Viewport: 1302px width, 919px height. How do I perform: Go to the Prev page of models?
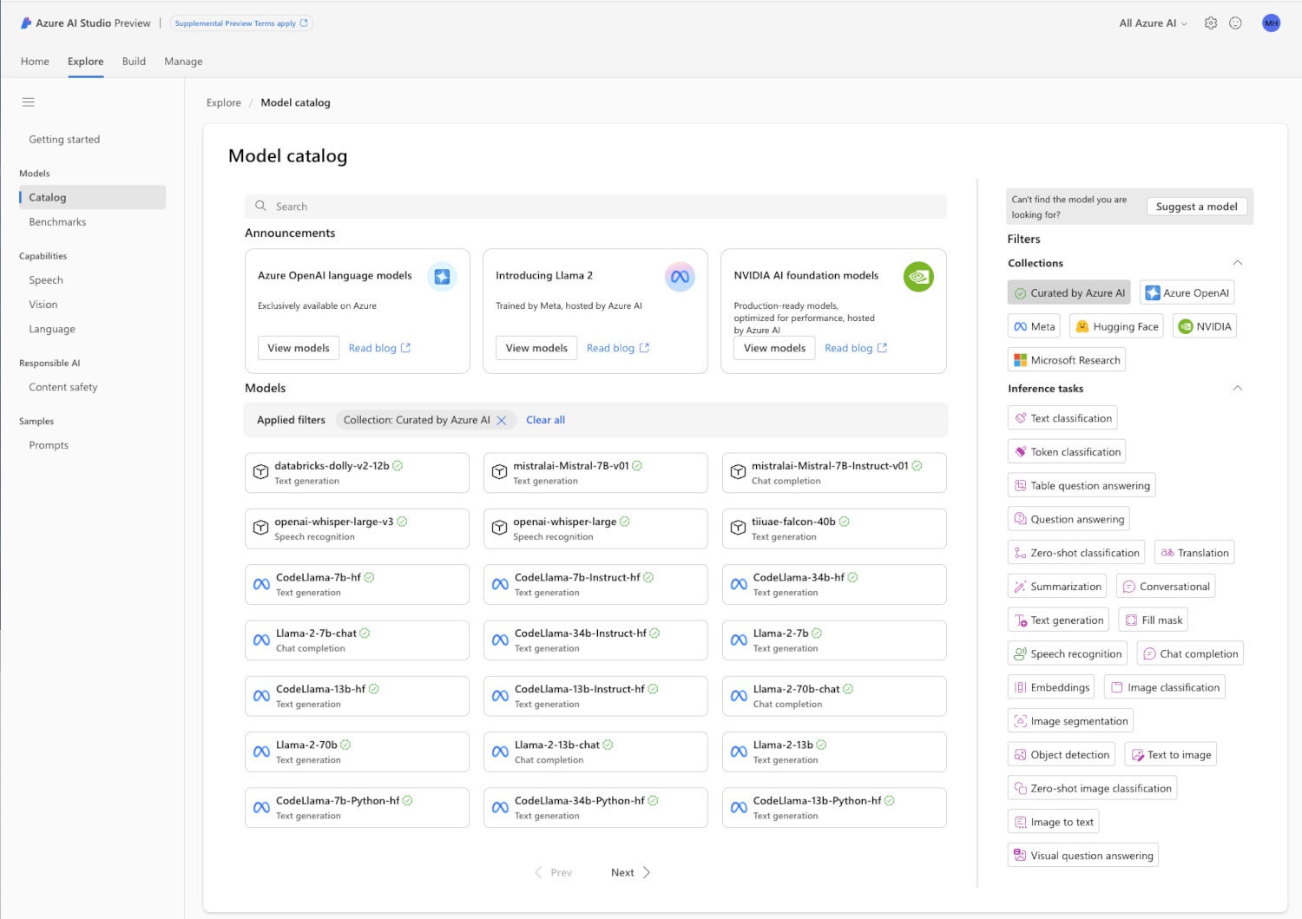(x=553, y=873)
